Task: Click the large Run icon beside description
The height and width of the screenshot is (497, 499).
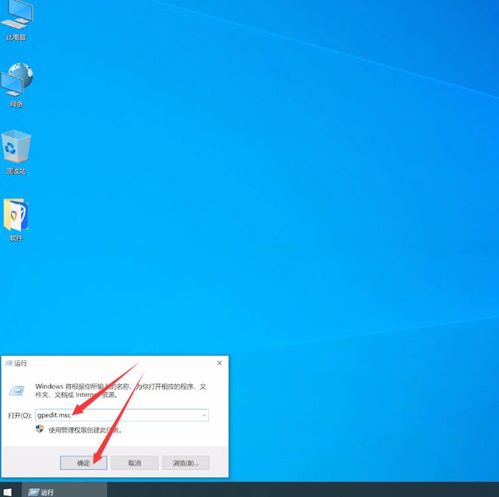Action: 17,390
